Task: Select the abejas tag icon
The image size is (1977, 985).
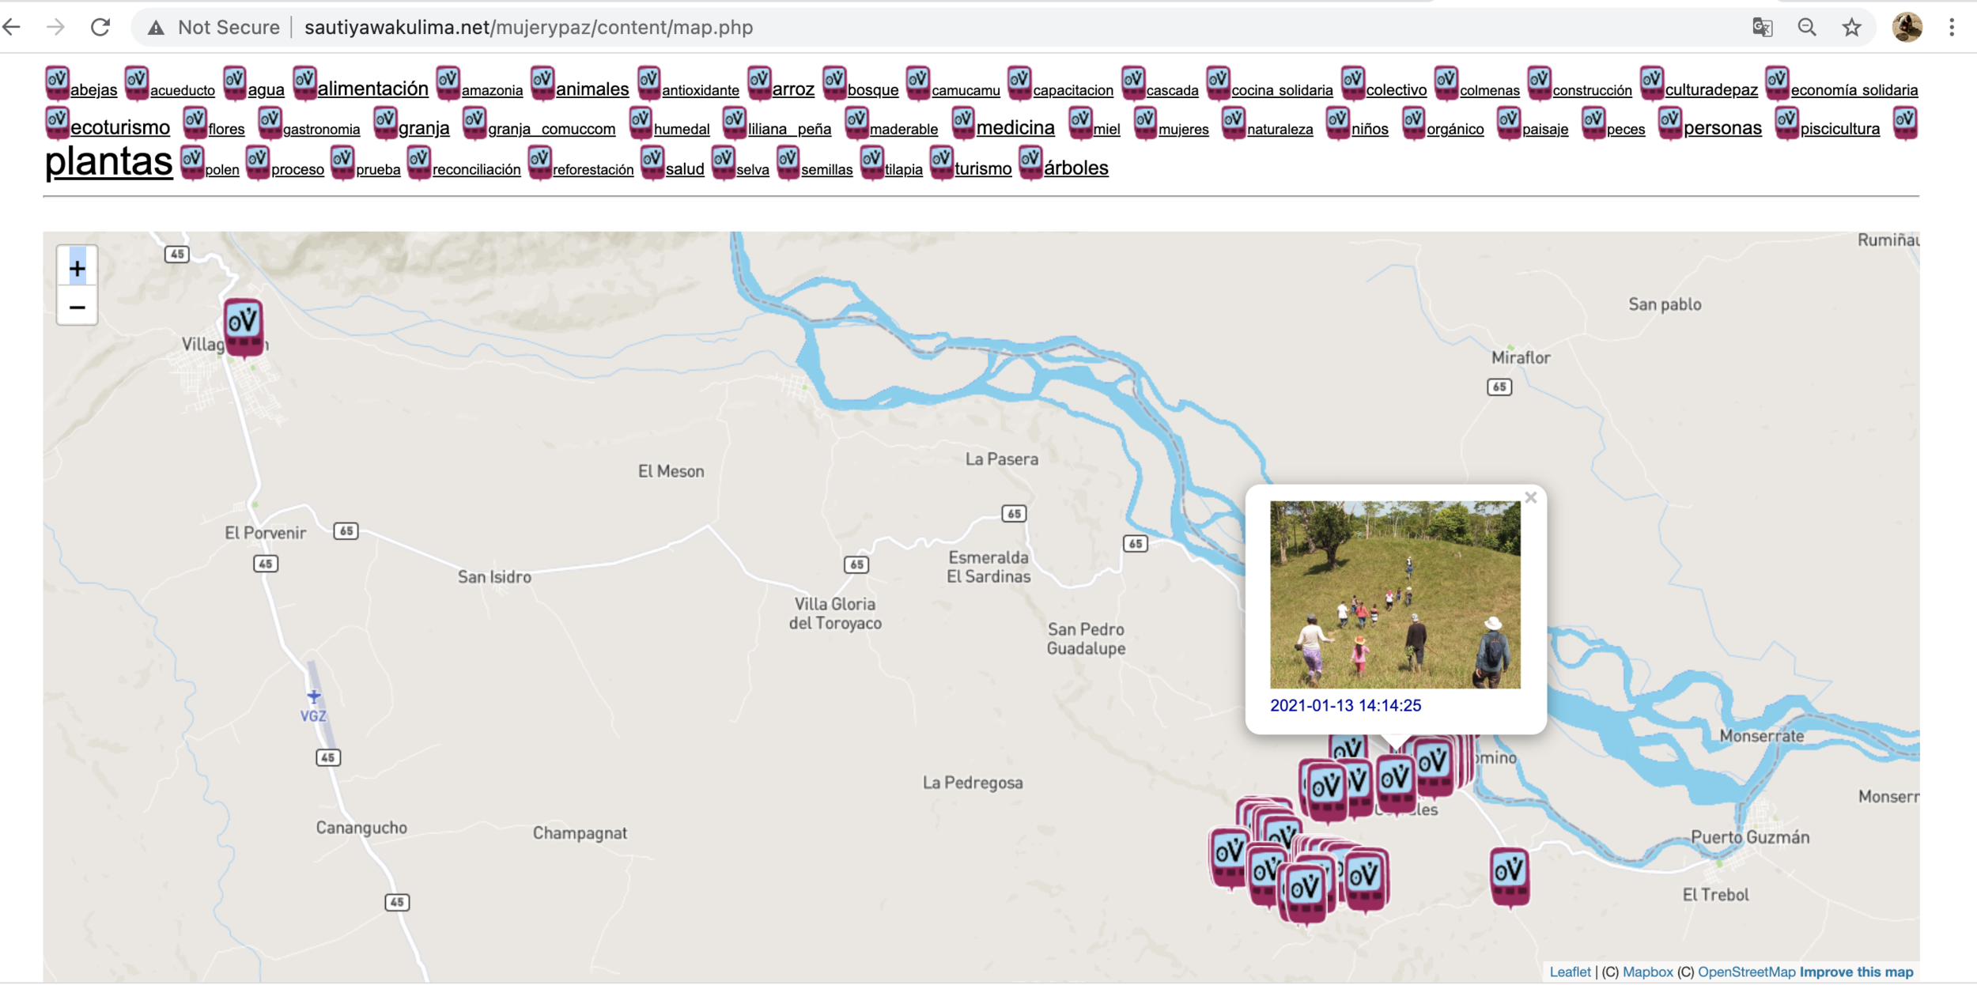Action: click(x=58, y=82)
